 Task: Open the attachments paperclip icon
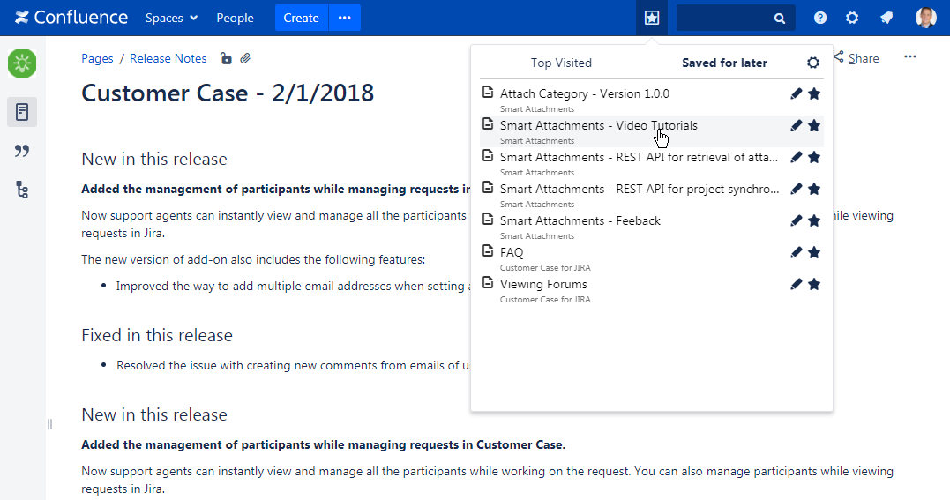246,59
